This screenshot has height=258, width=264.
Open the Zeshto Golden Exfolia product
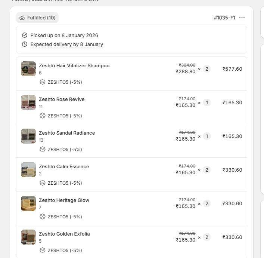point(64,234)
